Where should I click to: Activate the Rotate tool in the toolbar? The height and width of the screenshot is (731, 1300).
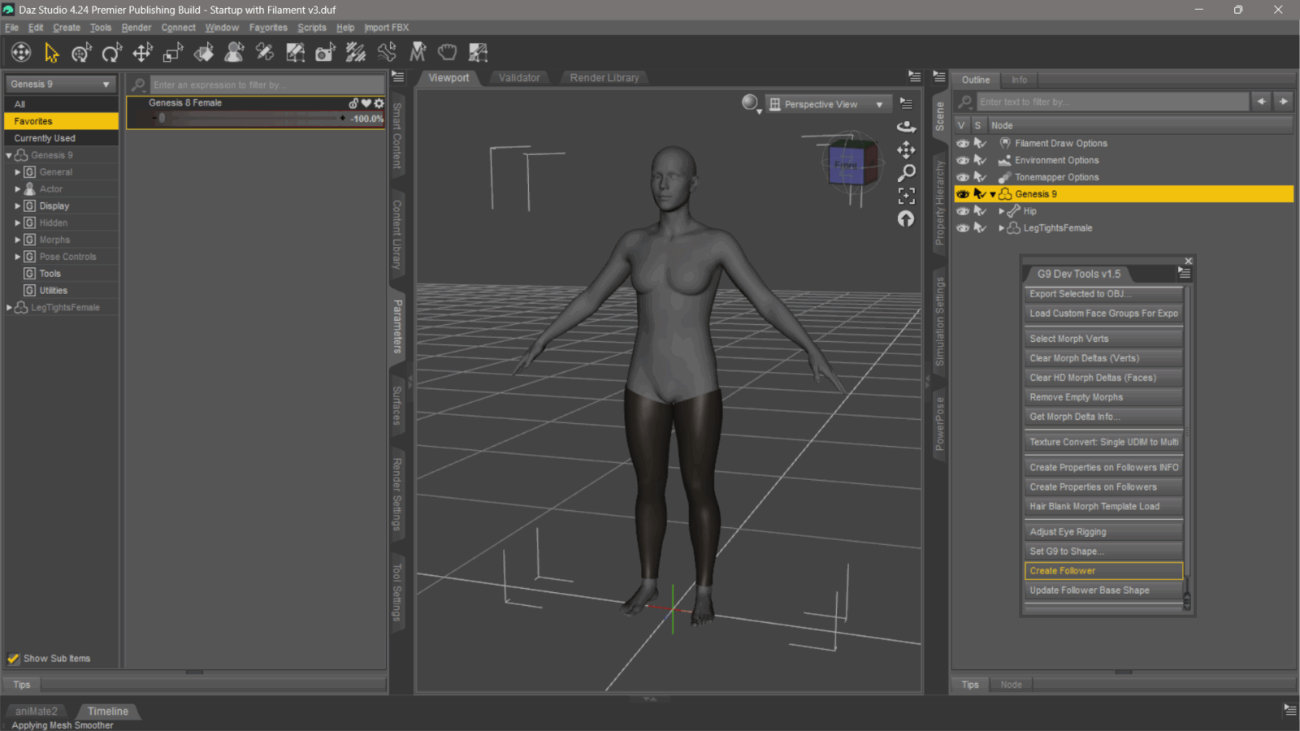coord(111,52)
